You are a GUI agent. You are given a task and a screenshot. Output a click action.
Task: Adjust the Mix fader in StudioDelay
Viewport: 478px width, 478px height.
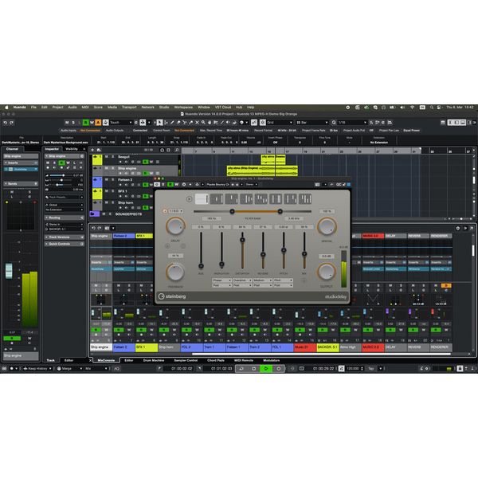coord(305,255)
